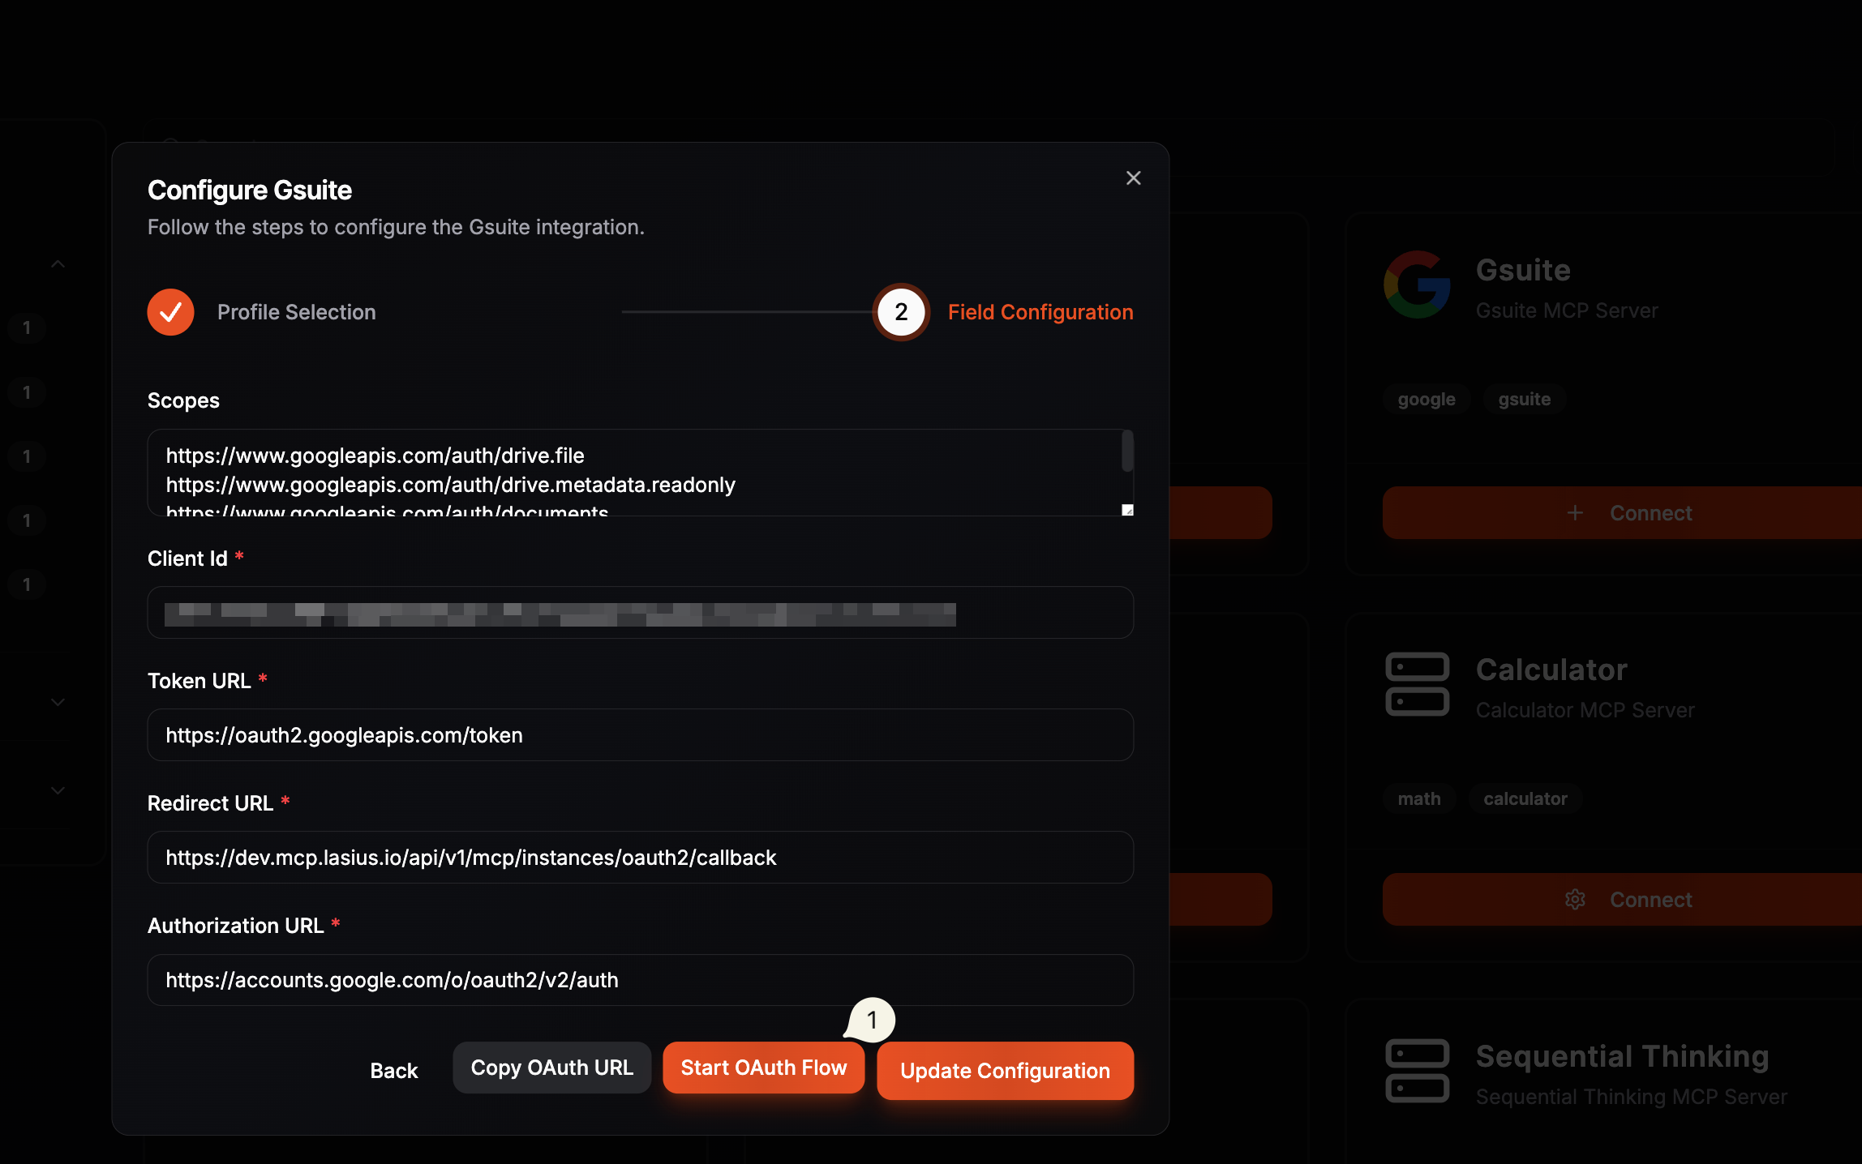Click the Calculator MCP Server icon
Viewport: 1862px width, 1164px height.
pyautogui.click(x=1418, y=683)
